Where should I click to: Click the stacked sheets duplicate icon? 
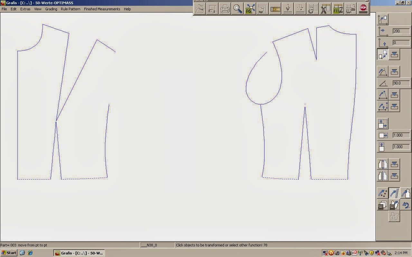383,205
